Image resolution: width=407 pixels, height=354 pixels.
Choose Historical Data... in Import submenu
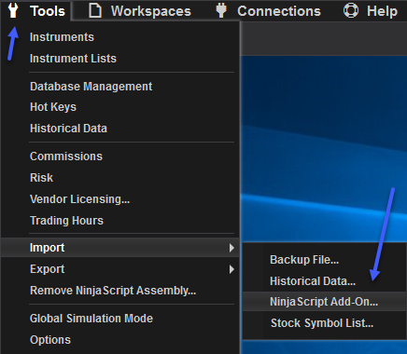pyautogui.click(x=313, y=281)
